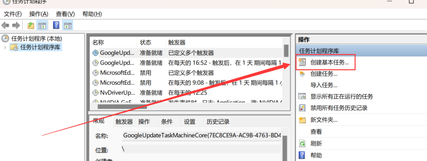The height and width of the screenshot is (161, 427).
Task: Click the Back arrow toolbar icon
Action: point(5,25)
